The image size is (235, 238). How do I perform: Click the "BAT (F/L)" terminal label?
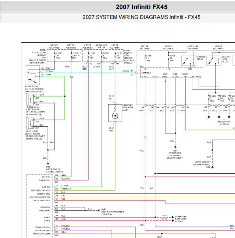(x=46, y=177)
